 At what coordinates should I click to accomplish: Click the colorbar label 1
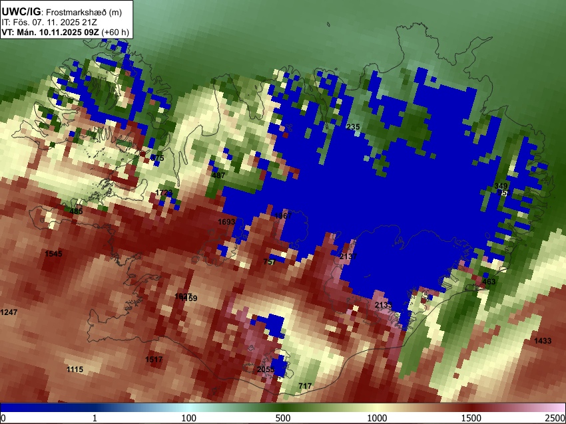point(95,418)
